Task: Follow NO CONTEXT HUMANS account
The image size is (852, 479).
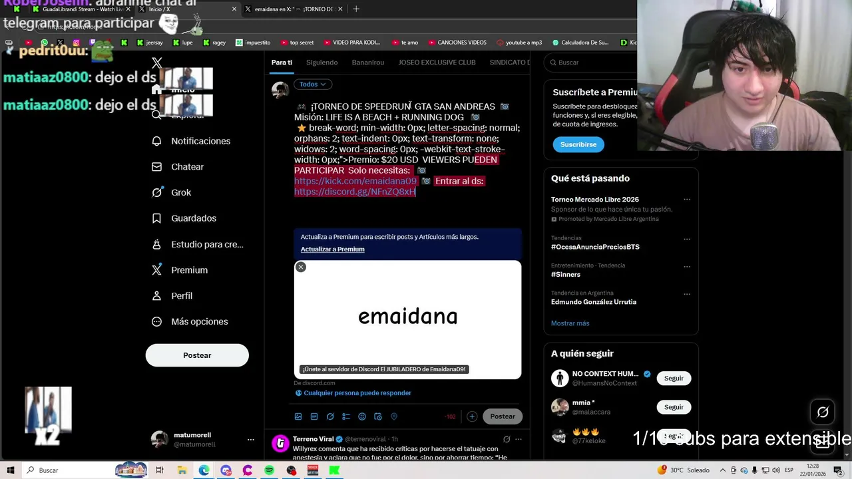Action: pyautogui.click(x=674, y=379)
